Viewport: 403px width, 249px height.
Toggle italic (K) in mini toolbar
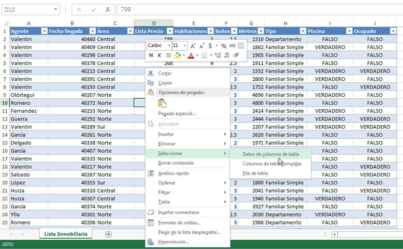[160, 55]
